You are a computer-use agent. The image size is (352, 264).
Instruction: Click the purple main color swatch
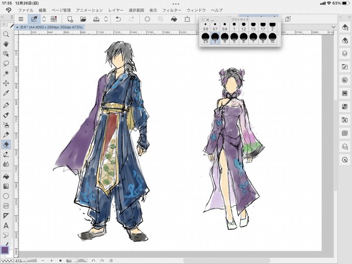pos(5,250)
